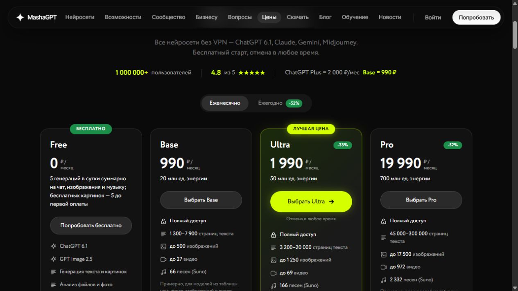The height and width of the screenshot is (291, 518).
Task: Click the sparkle icon beside ChatGPT 6.1
Action: 53,246
